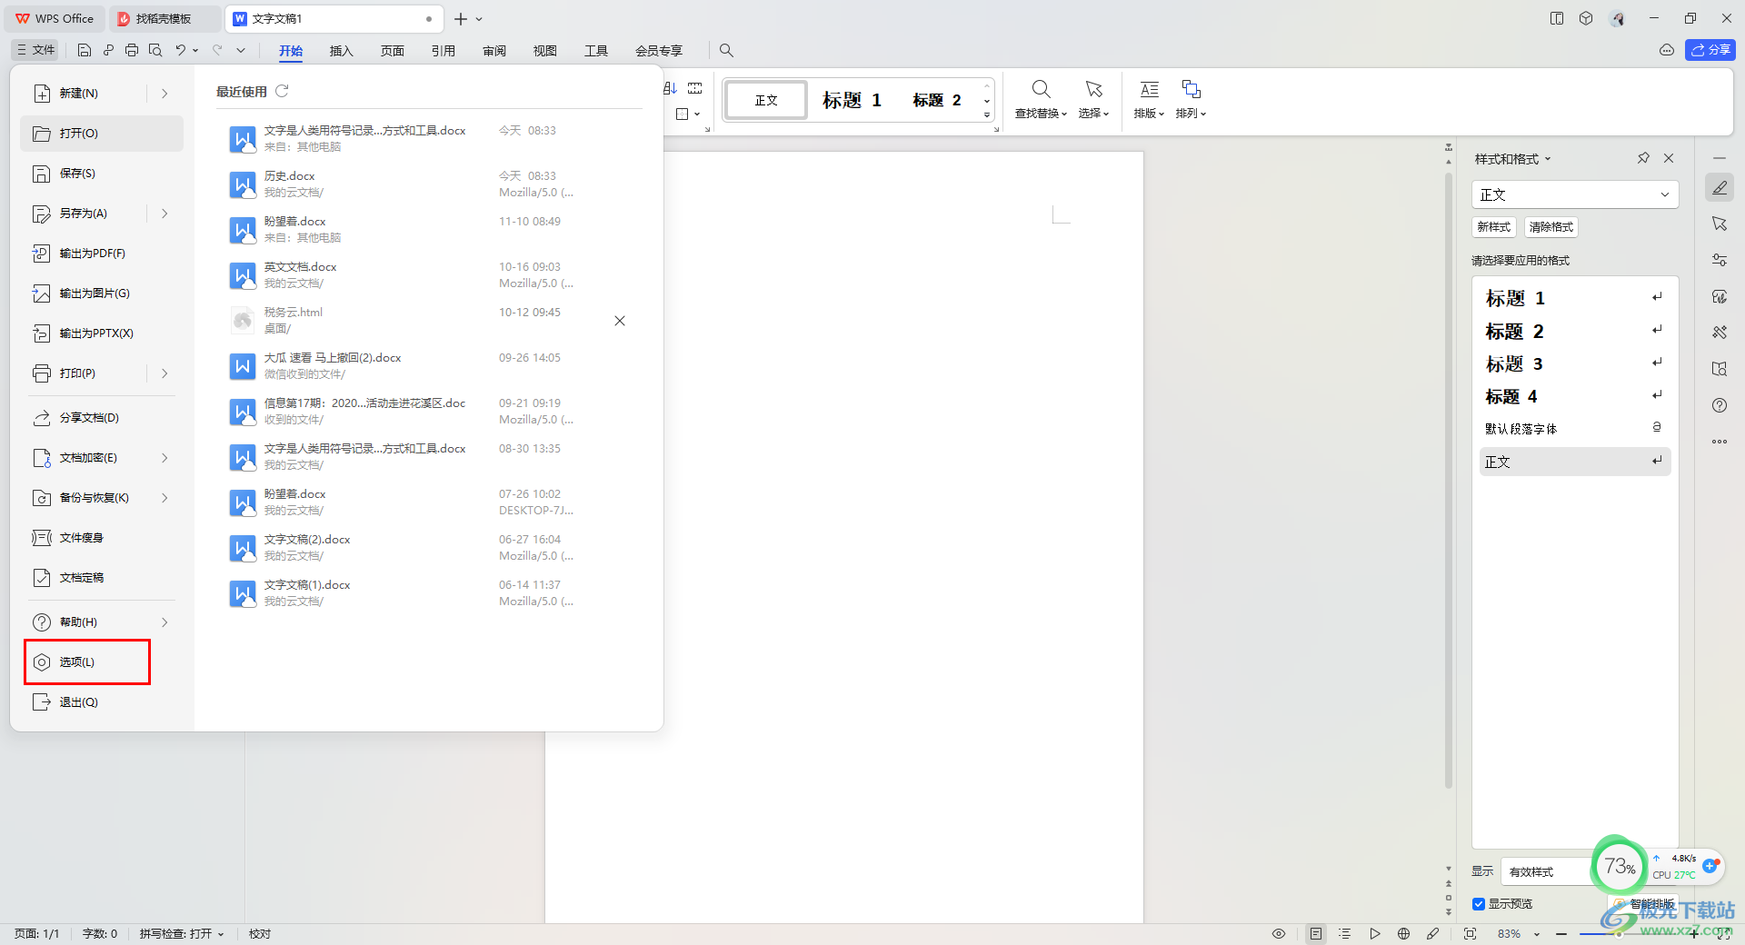Click the 分享 share button
Image resolution: width=1745 pixels, height=945 pixels.
[1710, 50]
